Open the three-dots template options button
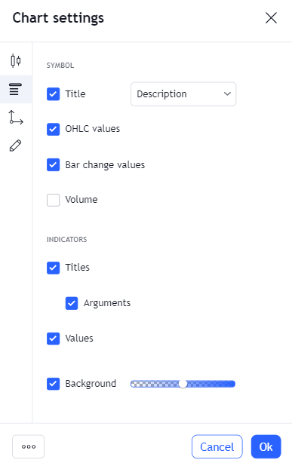The image size is (292, 469). (x=29, y=446)
